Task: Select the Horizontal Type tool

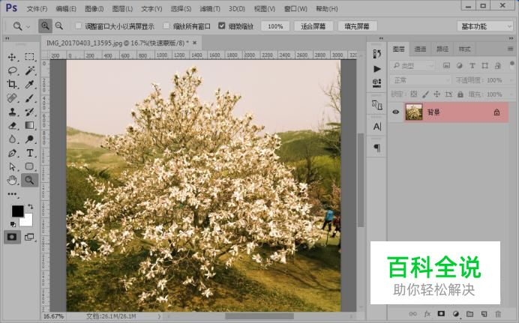Action: click(29, 153)
